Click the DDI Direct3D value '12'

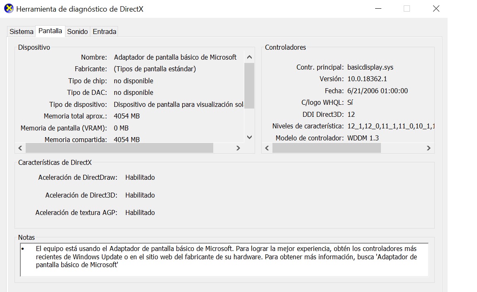click(x=351, y=114)
